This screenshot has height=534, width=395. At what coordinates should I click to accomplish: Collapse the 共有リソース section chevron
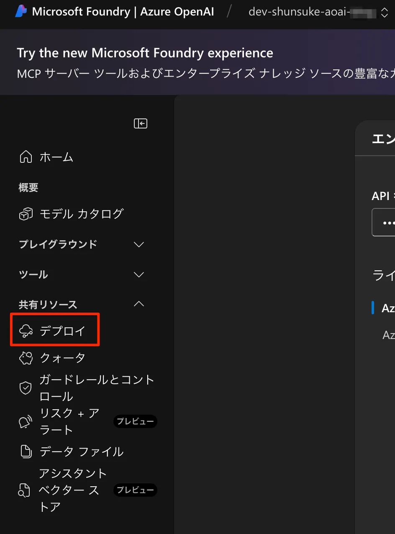[139, 304]
